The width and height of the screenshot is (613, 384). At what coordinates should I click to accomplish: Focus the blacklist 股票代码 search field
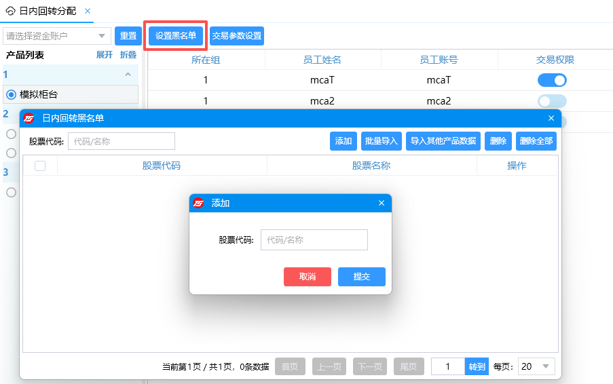pos(122,141)
